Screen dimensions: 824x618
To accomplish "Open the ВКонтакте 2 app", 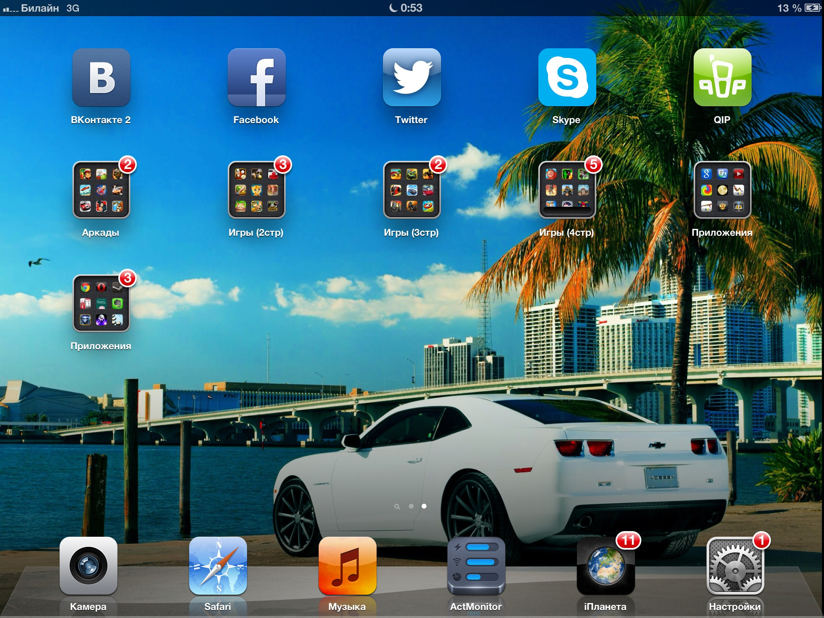I will 101,77.
